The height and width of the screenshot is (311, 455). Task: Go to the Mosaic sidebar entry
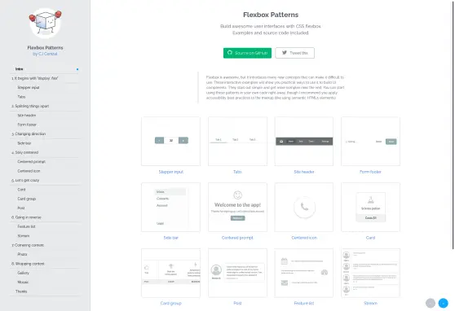pos(23,282)
